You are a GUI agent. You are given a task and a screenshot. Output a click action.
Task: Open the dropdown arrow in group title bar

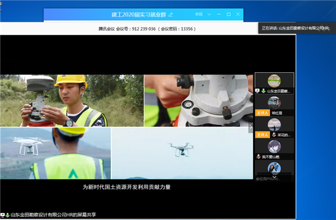pyautogui.click(x=209, y=15)
